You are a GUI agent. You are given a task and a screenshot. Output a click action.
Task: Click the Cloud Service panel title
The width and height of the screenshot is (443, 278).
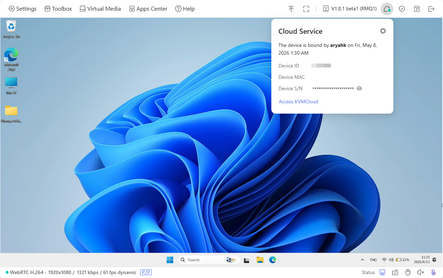tap(300, 31)
